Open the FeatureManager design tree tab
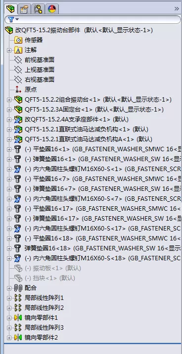The width and height of the screenshot is (182, 354). 10,9
